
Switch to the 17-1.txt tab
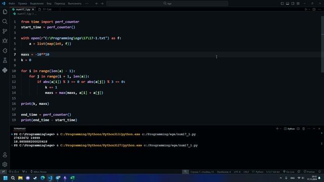[x=47, y=9]
